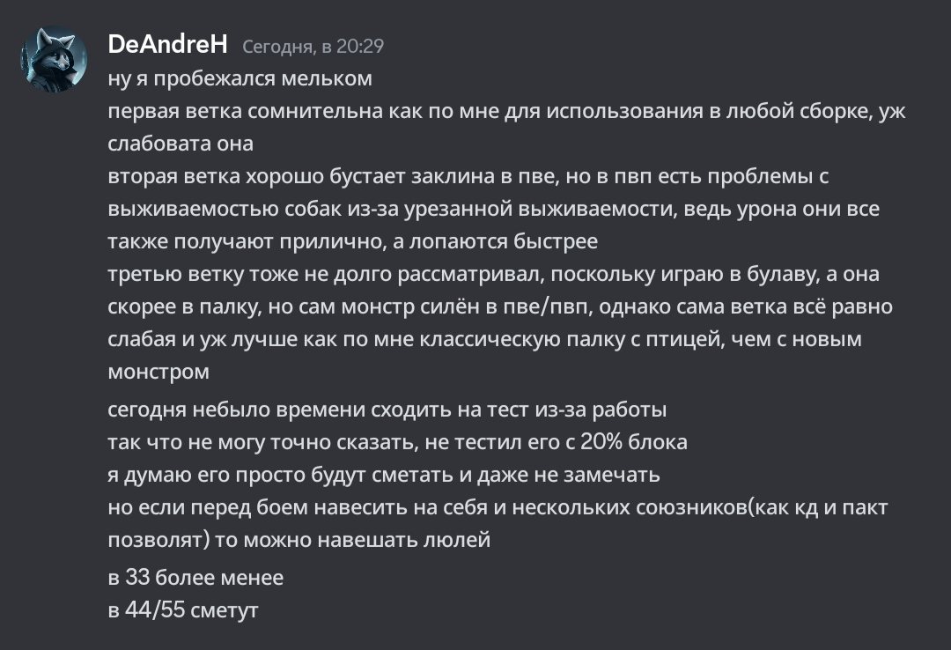
Task: Click the line starting «сегодня небыло времени»
Action: point(387,410)
